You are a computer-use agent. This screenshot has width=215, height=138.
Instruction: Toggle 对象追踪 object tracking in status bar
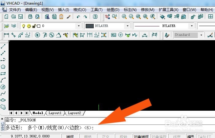[159, 136]
